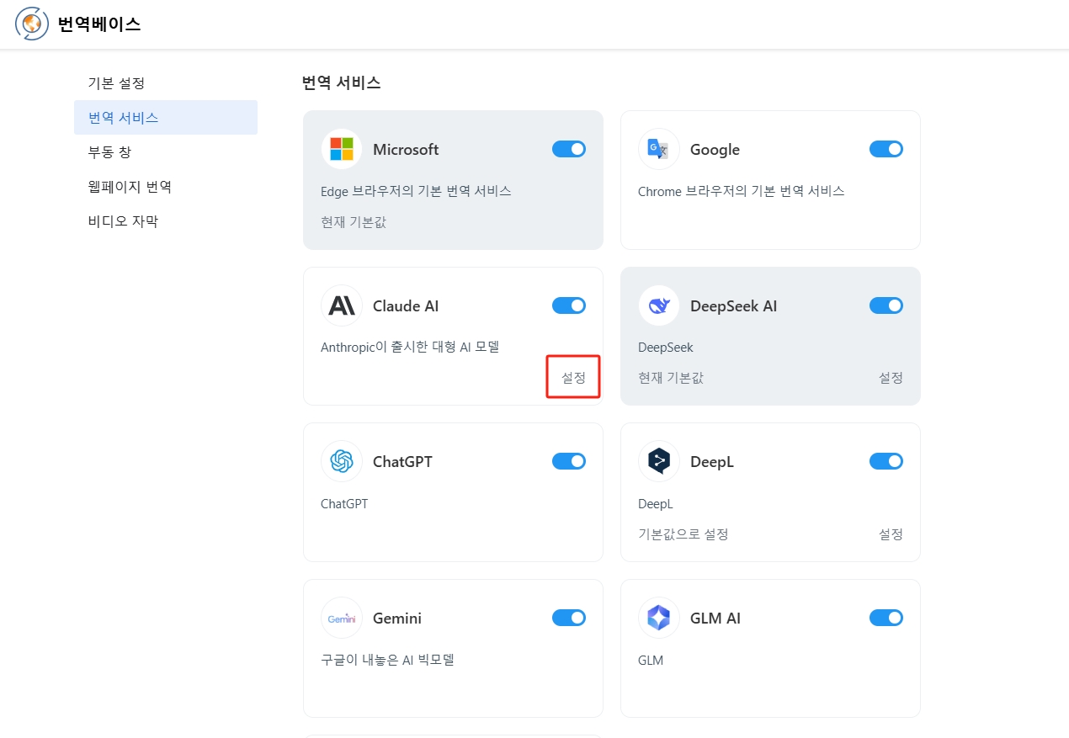The image size is (1069, 738).
Task: Click the ChatGPT logo icon
Action: [342, 461]
